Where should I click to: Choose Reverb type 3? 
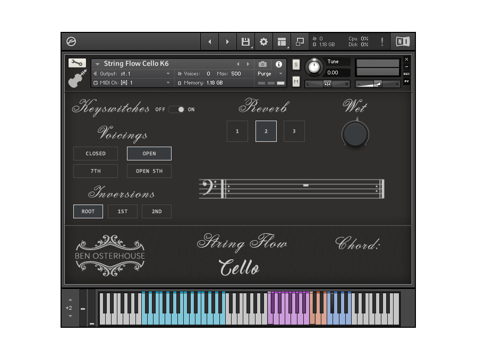point(294,131)
